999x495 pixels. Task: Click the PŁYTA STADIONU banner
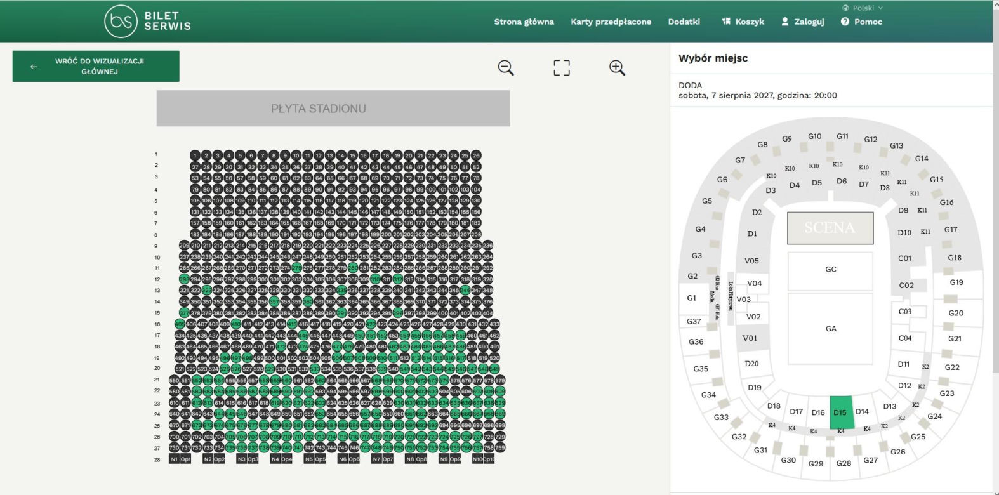(333, 109)
